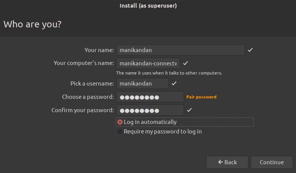
Task: Click the Pick a username label
Action: [x=92, y=84]
